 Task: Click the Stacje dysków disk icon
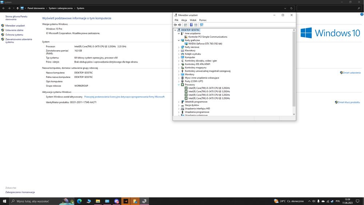coord(183,105)
